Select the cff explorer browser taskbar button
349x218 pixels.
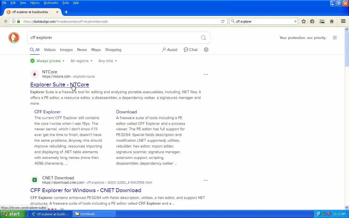click(51, 214)
